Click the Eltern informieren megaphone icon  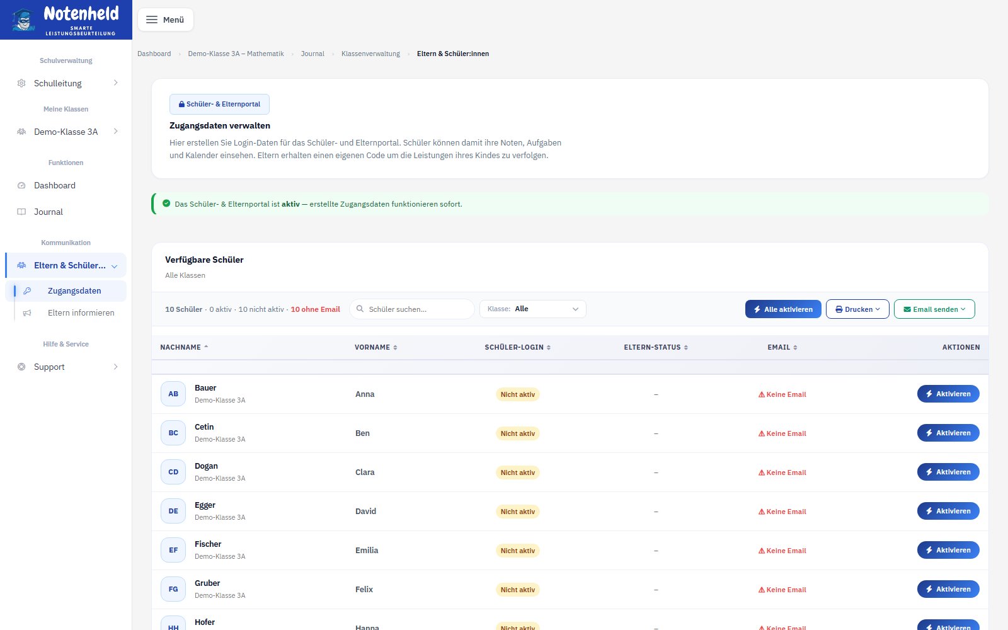(x=27, y=312)
